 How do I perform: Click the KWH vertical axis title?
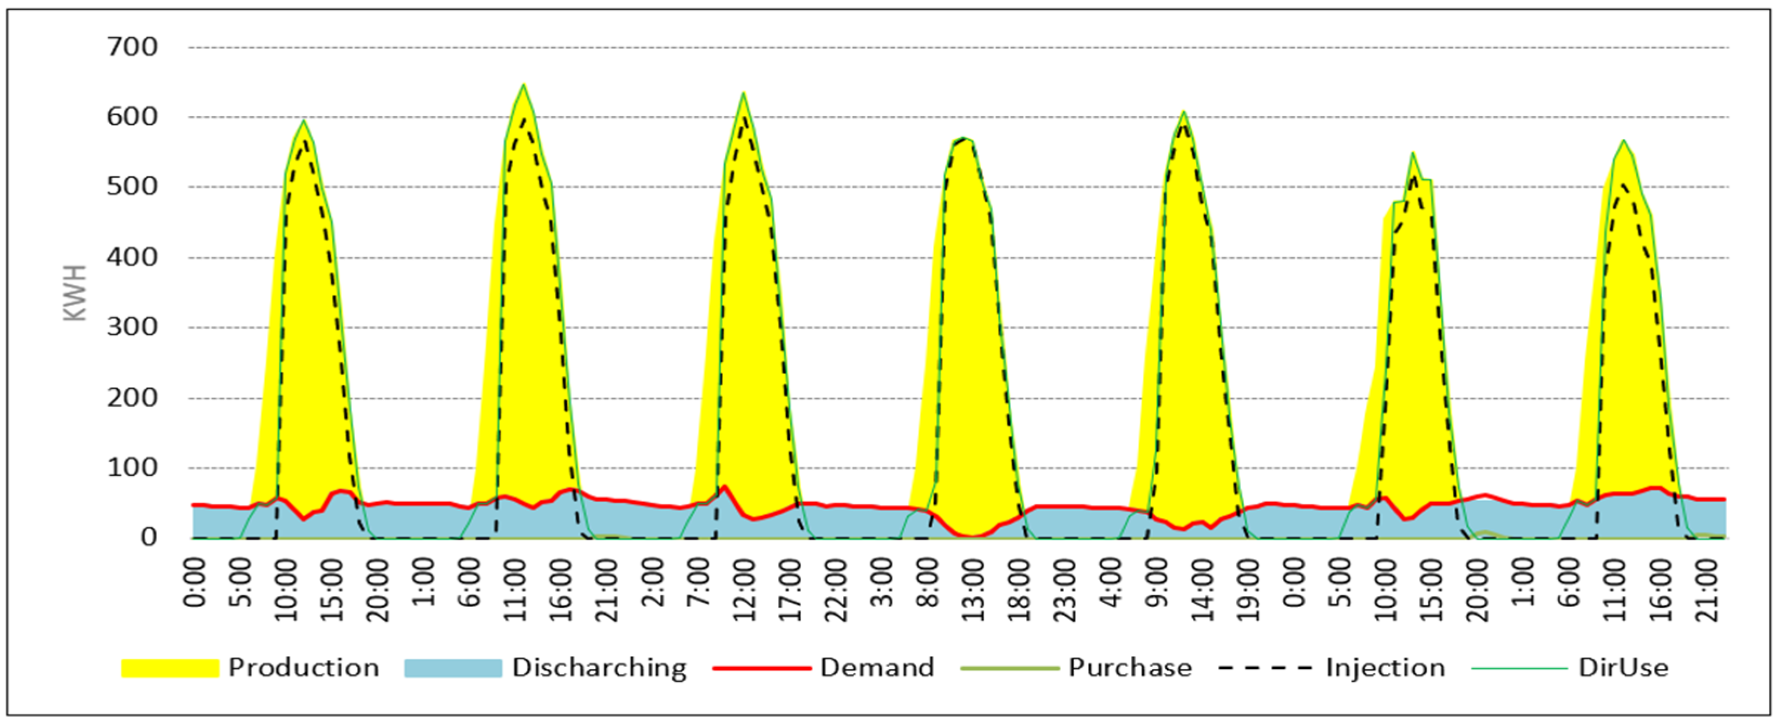coord(75,293)
